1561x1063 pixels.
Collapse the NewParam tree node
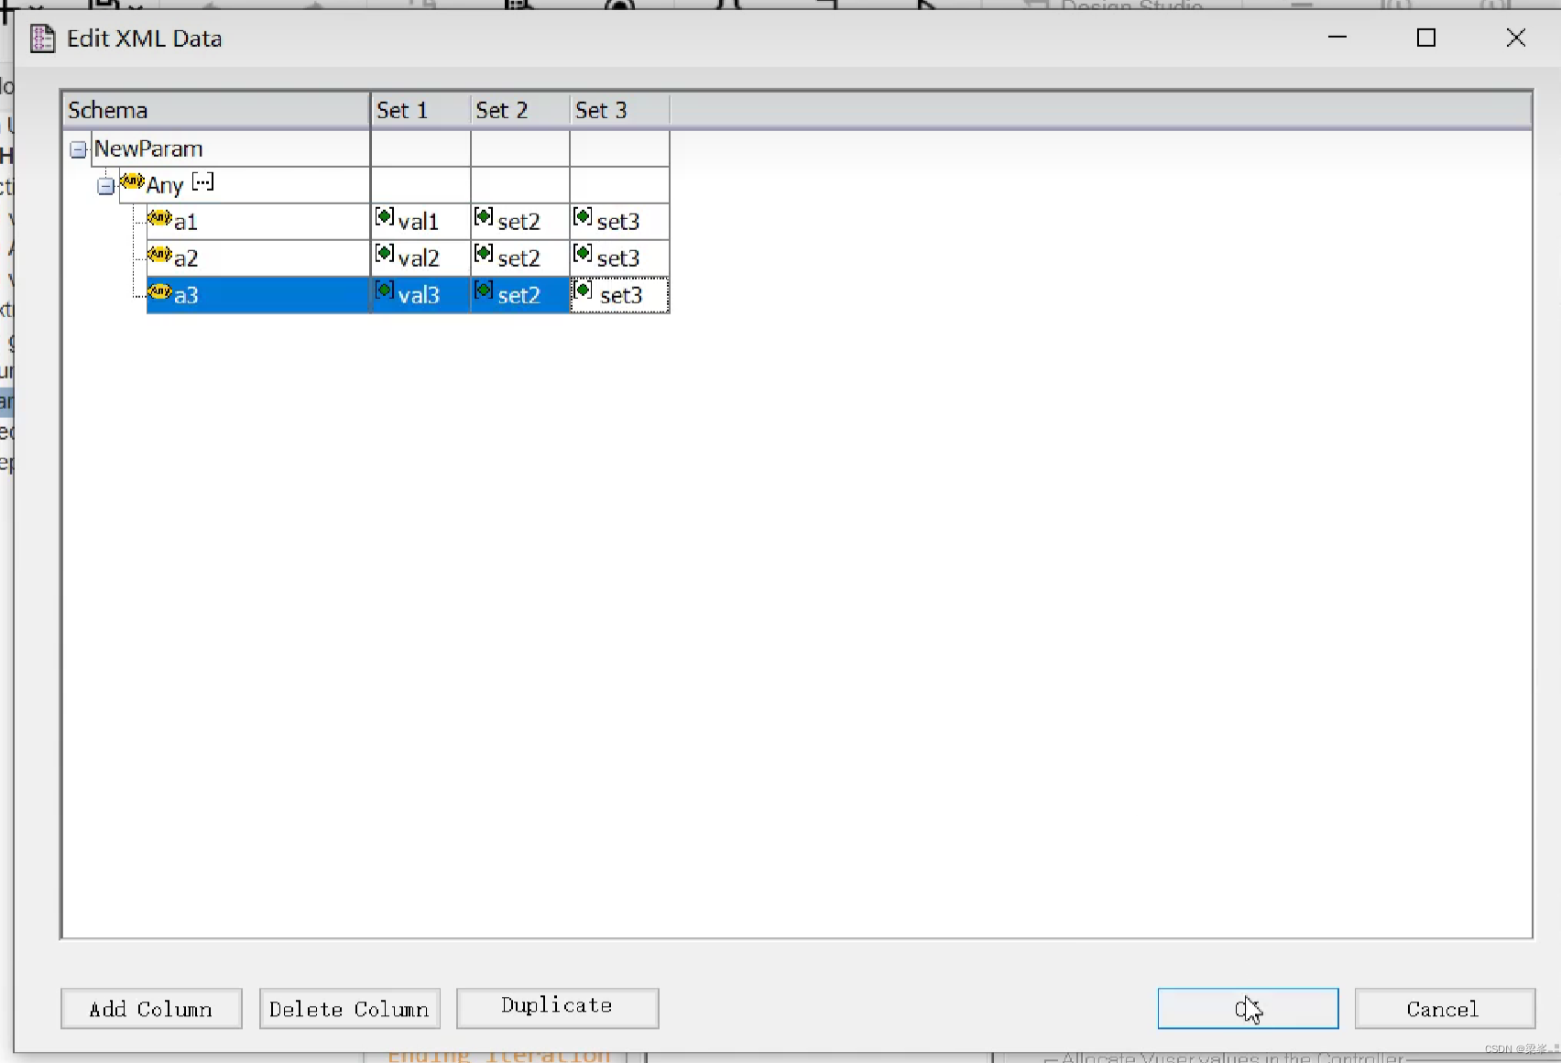coord(77,148)
